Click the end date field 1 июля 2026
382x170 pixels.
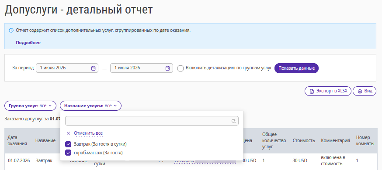click(142, 68)
